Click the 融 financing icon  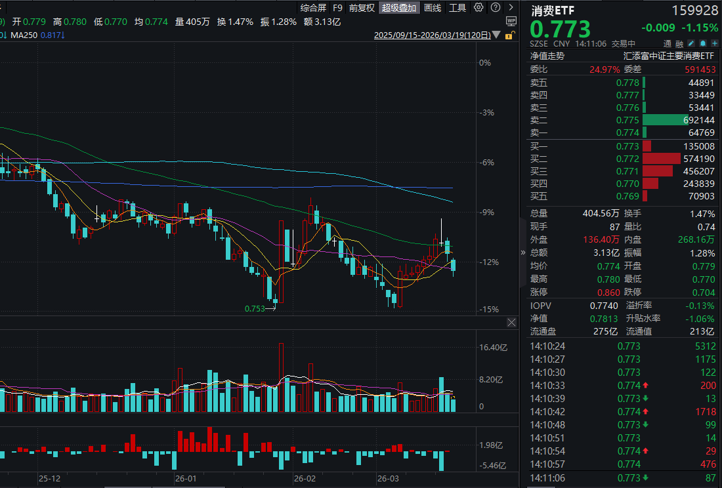pos(679,43)
